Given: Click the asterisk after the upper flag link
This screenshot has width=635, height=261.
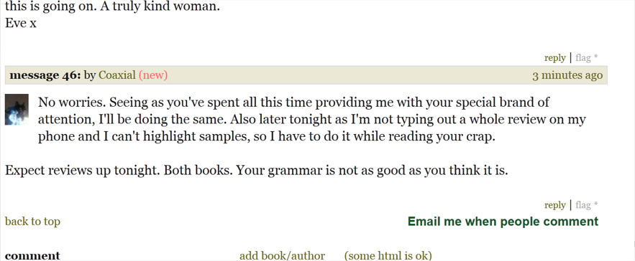Looking at the screenshot, I should 595,57.
